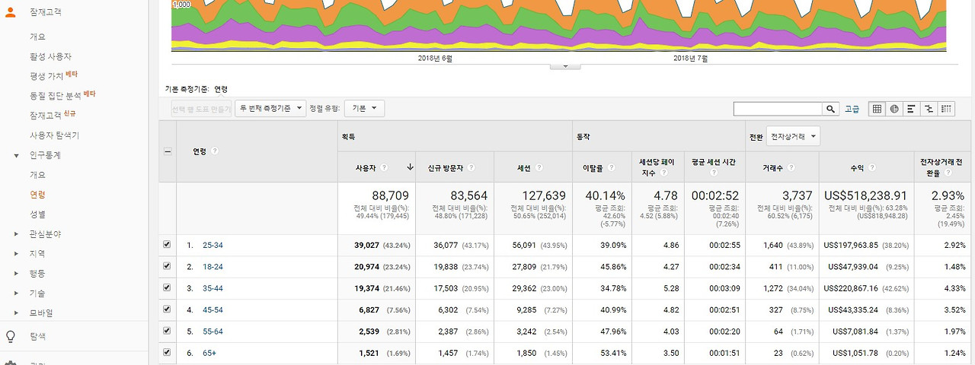Expand the 모바일 section
This screenshot has width=975, height=365.
point(17,313)
